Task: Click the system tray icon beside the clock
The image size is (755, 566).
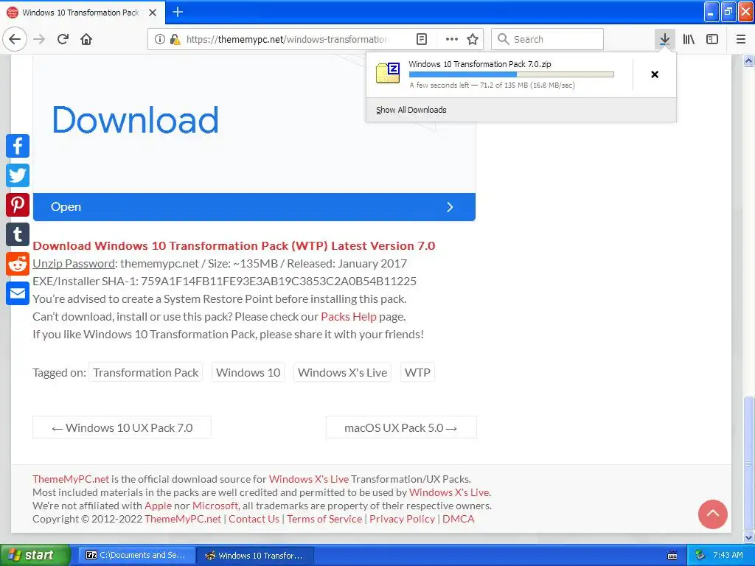Action: click(x=700, y=556)
